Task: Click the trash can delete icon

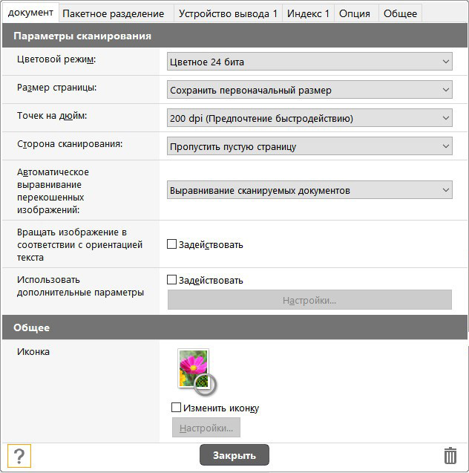Action: [450, 455]
